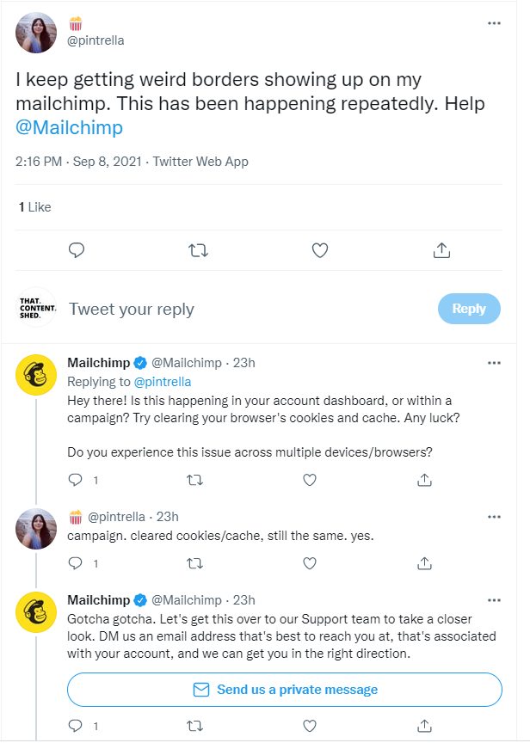Click the envelope icon in the private message button

(200, 689)
